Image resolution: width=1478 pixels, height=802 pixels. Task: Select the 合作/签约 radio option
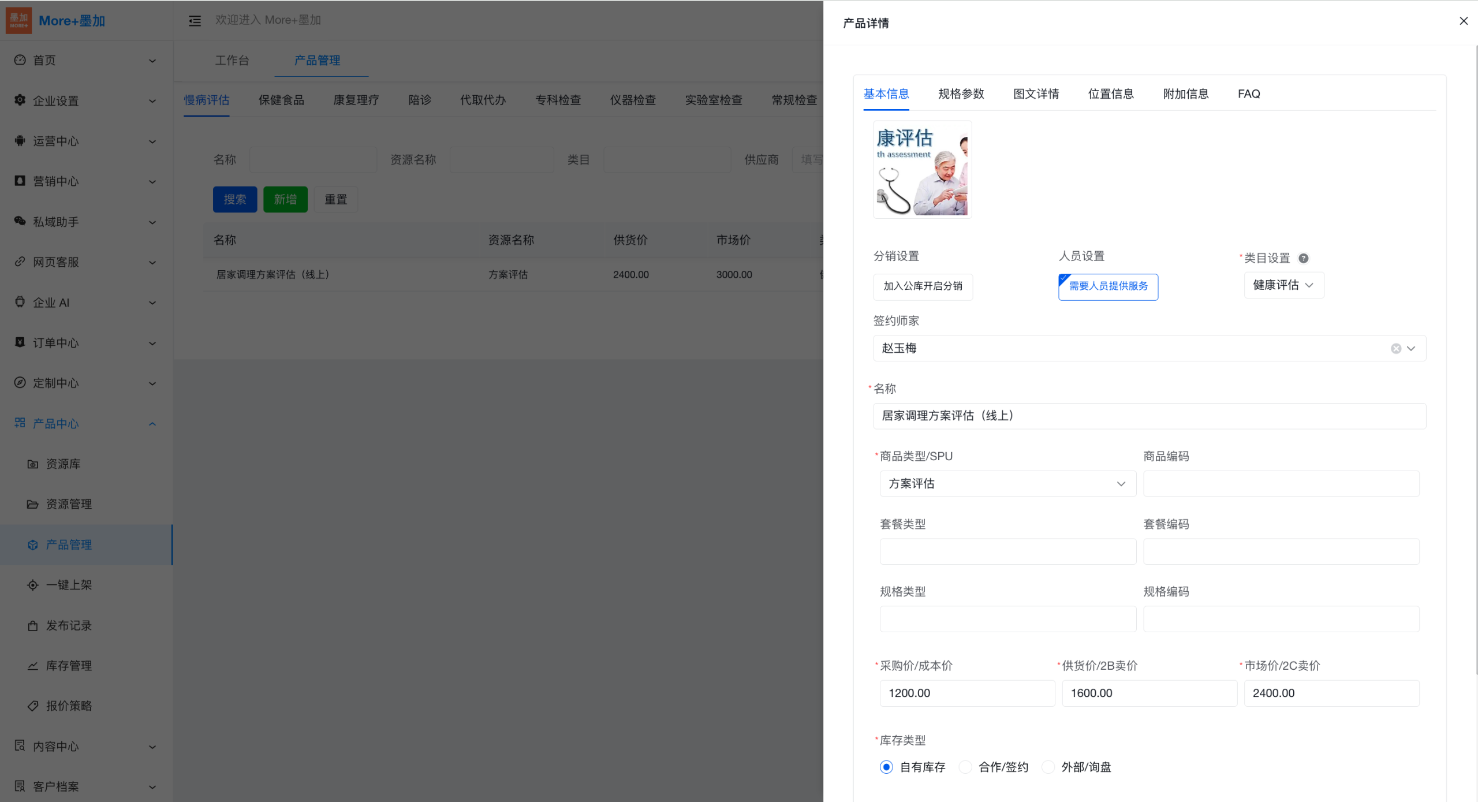965,767
